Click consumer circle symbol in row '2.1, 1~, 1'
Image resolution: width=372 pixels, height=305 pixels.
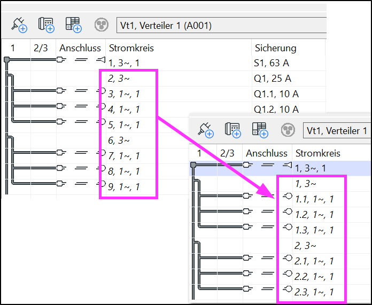(x=288, y=258)
